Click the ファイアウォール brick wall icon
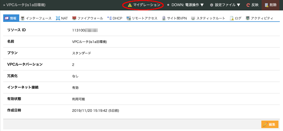This screenshot has height=131, width=283. coord(75,18)
